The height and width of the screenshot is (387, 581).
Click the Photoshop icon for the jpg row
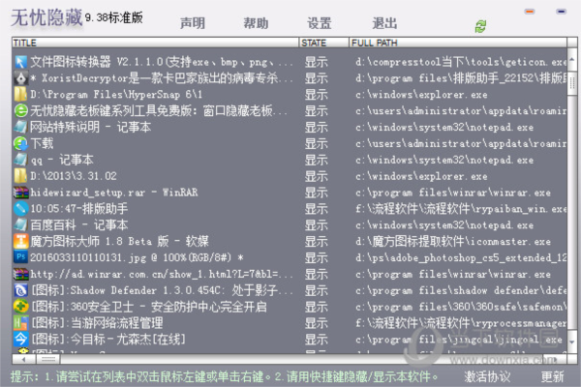20,257
